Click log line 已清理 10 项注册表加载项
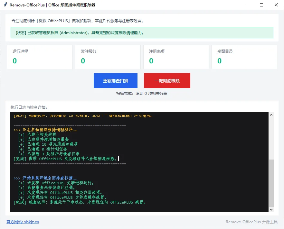Image resolution: width=284 pixels, height=229 pixels. click(x=48, y=144)
